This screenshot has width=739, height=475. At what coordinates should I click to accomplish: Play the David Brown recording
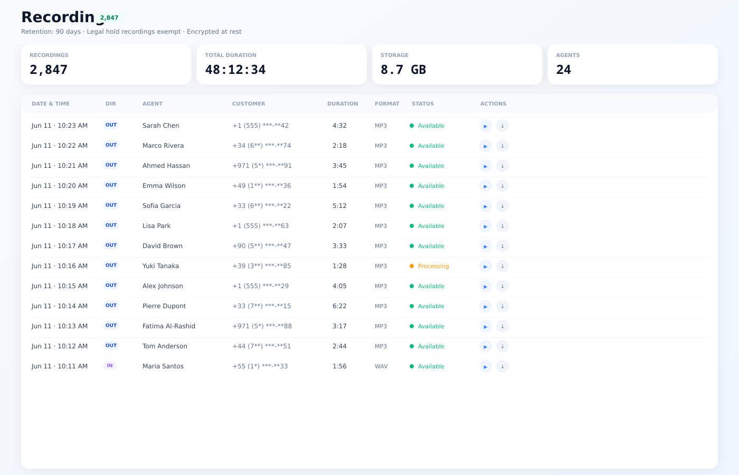click(486, 246)
